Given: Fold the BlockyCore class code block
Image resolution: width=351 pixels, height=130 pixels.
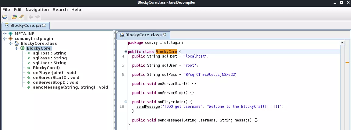Looking at the screenshot, I should pos(126,52).
